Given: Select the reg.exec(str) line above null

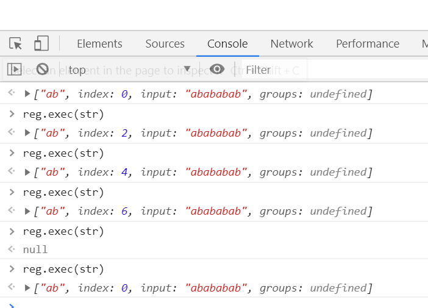Looking at the screenshot, I should point(63,231).
